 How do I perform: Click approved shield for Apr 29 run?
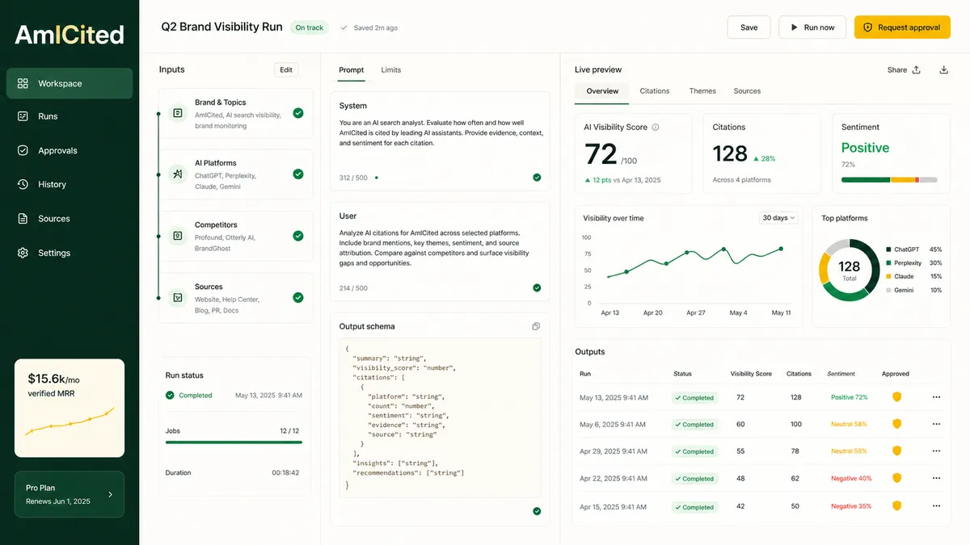coord(896,451)
